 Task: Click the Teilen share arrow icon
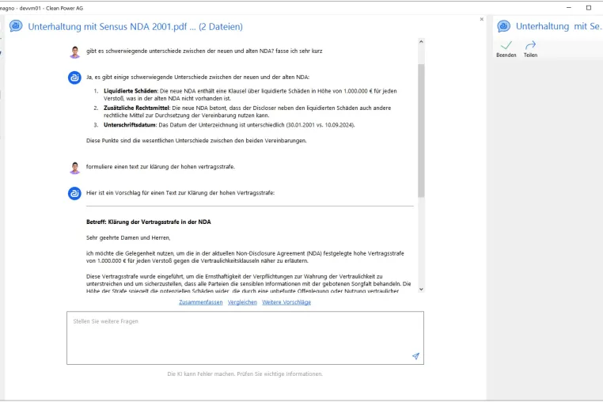tap(530, 45)
